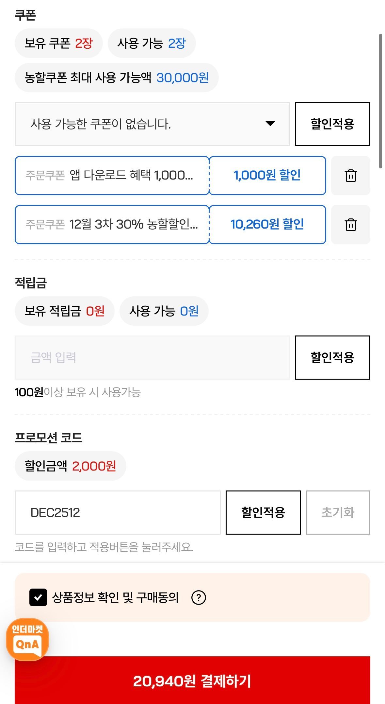Focus the 금액 입력 points field
The height and width of the screenshot is (704, 385).
152,357
